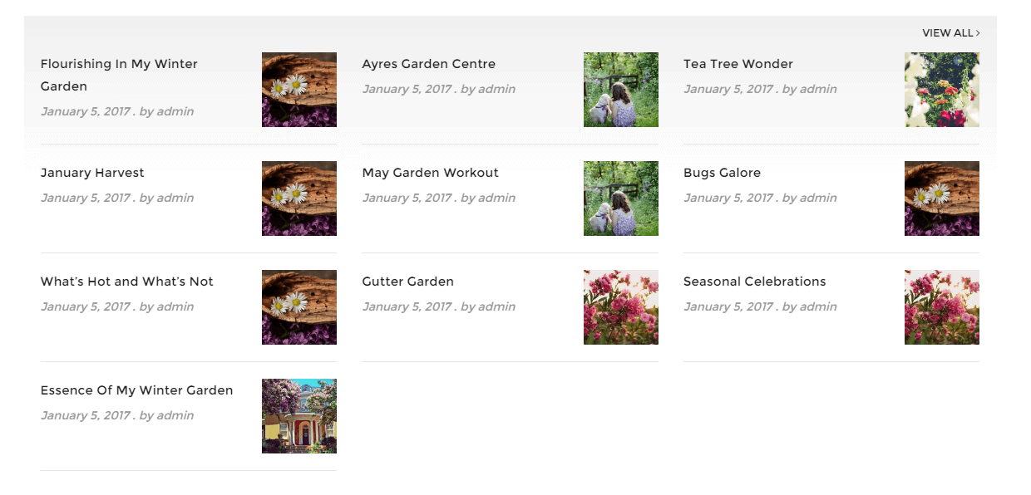This screenshot has width=1031, height=495.
Task: Select the 'January Harvest' post title
Action: click(x=92, y=173)
